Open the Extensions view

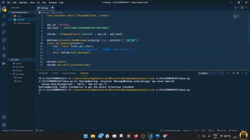tap(4, 40)
